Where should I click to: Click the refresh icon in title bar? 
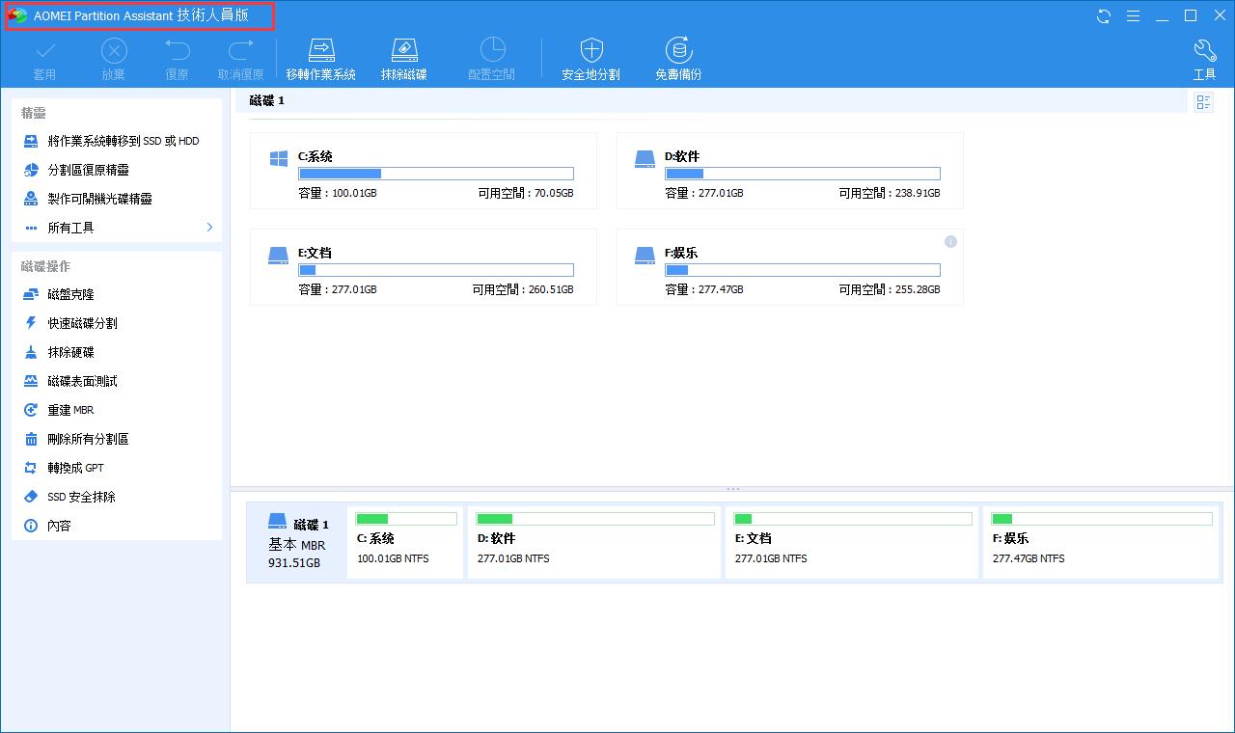click(1104, 16)
